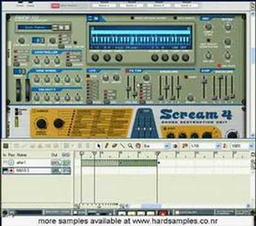Toggle the Scream 4 bypass/on/off switch
Screen dimensions: 256x226
pos(16,112)
